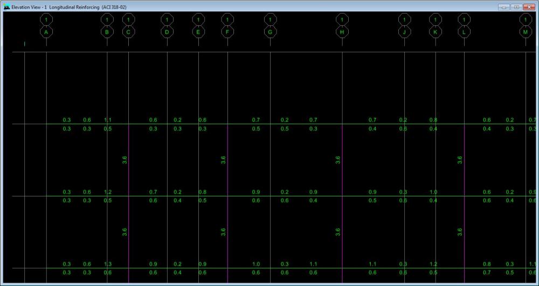Click the upper-story 3.6 label on column L
This screenshot has height=286, width=539.
pyautogui.click(x=460, y=160)
